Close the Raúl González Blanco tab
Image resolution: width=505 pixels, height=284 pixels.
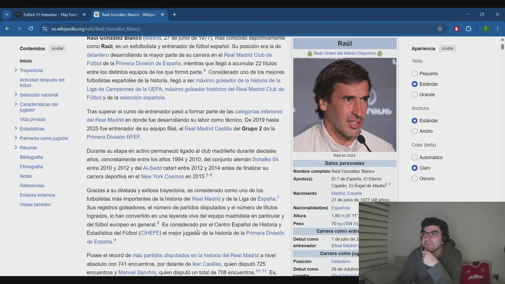coord(162,15)
